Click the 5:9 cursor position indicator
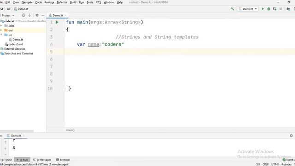Image resolution: width=295 pixels, height=166 pixels. pyautogui.click(x=258, y=164)
